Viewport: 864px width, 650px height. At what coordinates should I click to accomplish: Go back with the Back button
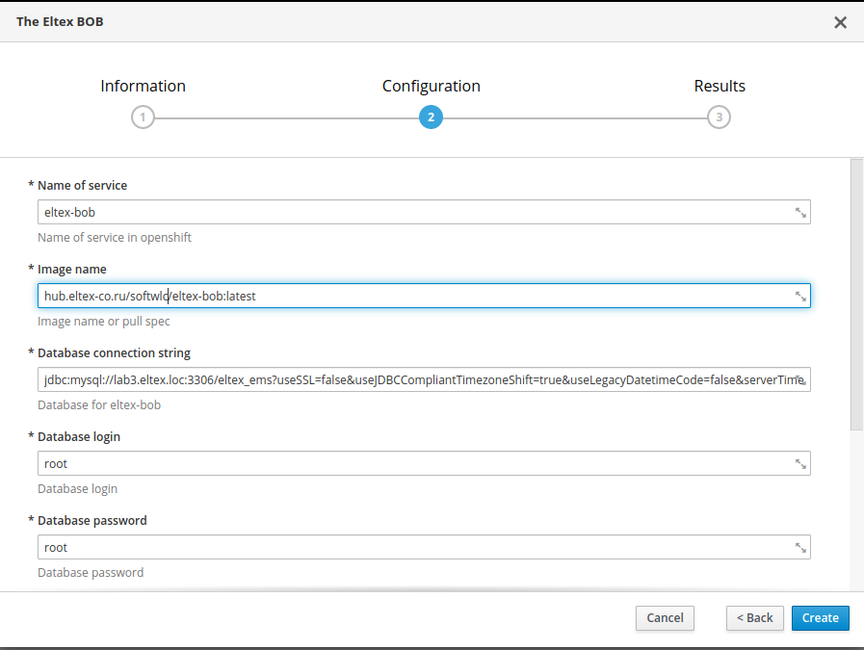755,618
